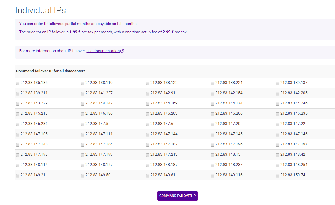Open the see documentation link

coord(103,51)
